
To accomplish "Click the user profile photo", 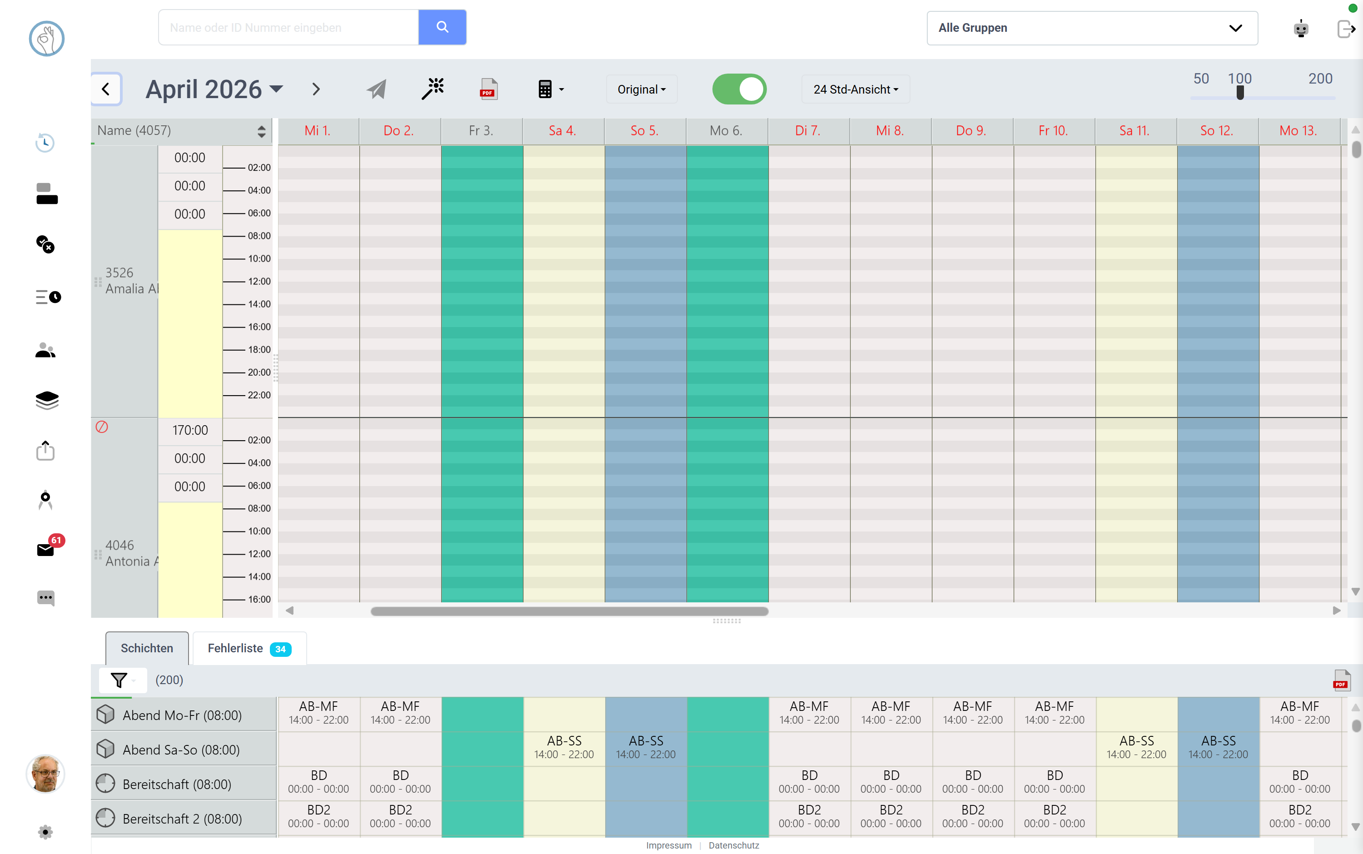I will (45, 774).
